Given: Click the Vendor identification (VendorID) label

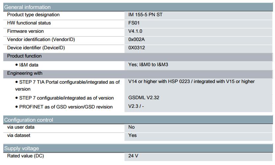Looking at the screenshot, I should (41, 39).
